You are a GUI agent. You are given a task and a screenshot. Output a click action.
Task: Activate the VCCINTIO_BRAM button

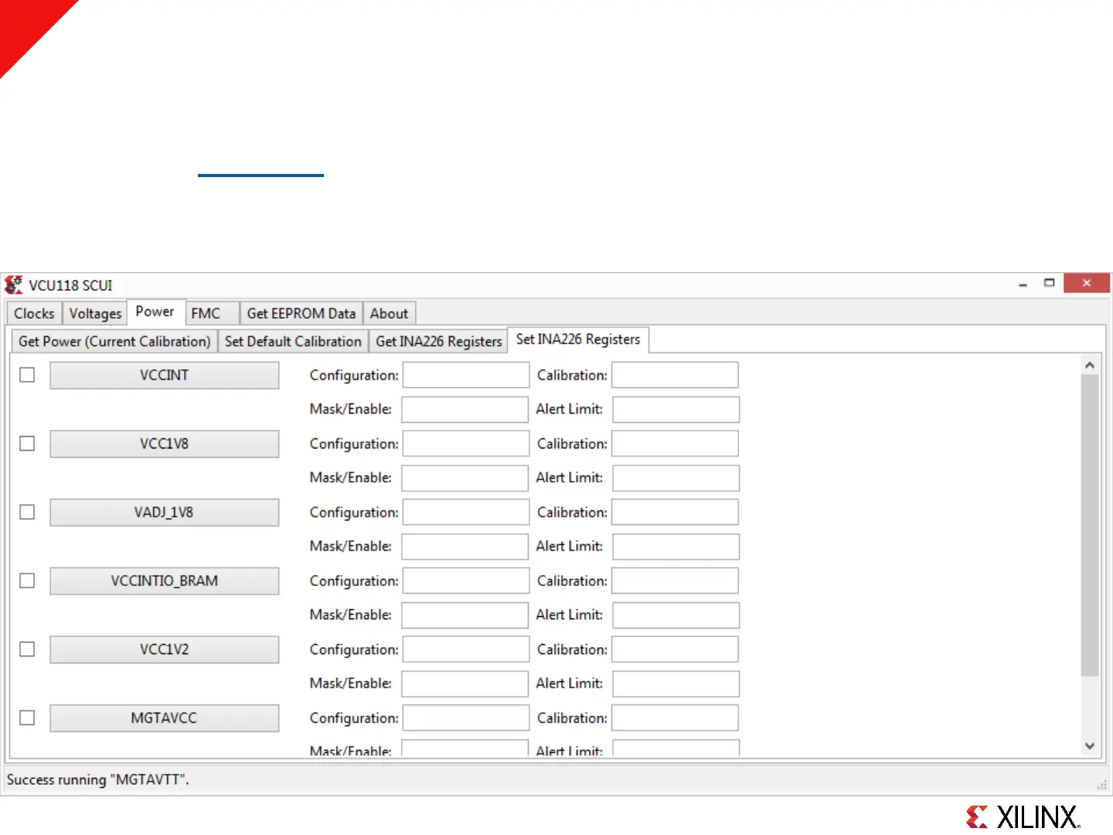(x=165, y=581)
